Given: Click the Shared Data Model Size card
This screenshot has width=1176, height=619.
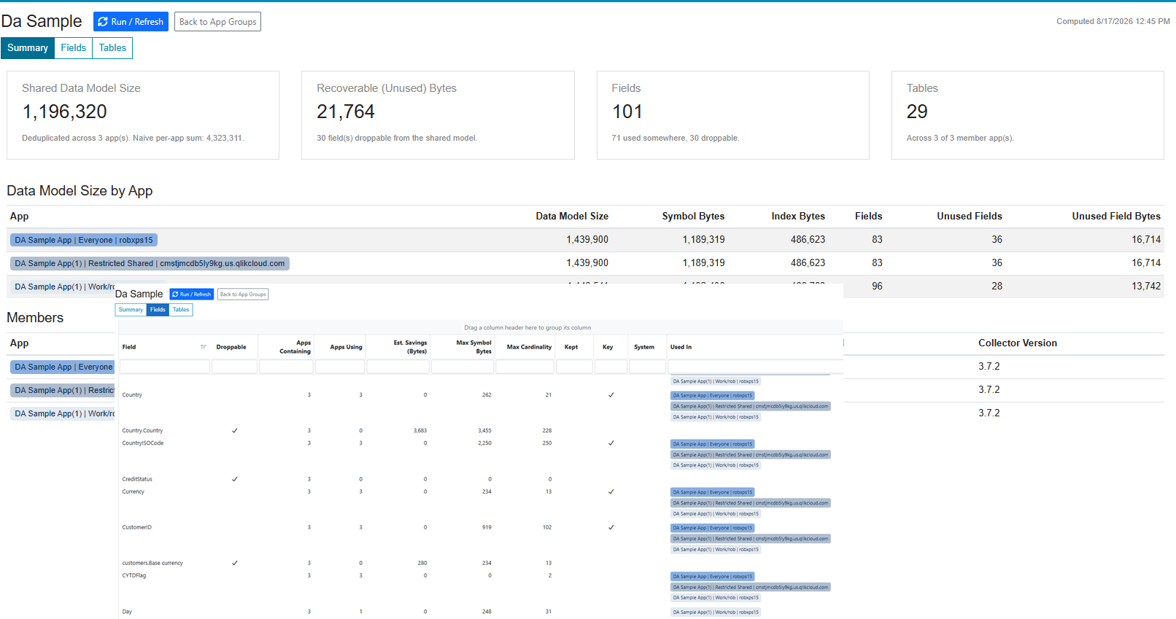Looking at the screenshot, I should click(143, 115).
